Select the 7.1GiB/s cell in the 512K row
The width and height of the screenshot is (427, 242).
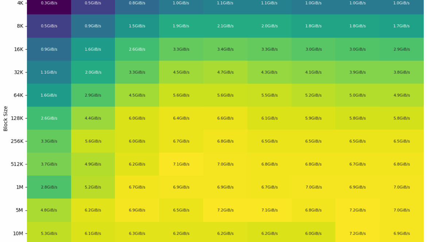coord(181,164)
